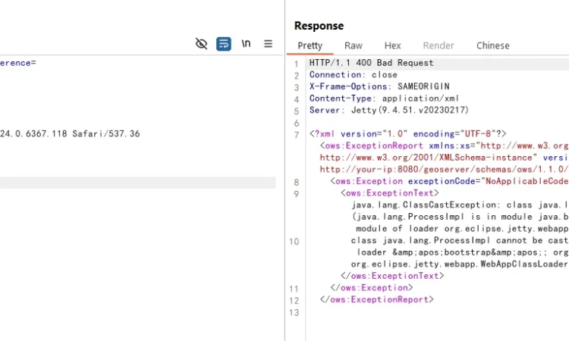Toggle the word wrap icon
Image resolution: width=569 pixels, height=341 pixels.
pyautogui.click(x=224, y=44)
